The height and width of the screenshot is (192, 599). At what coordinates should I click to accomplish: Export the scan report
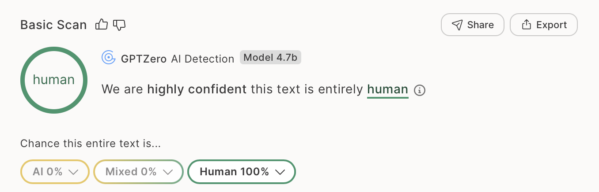pyautogui.click(x=544, y=25)
